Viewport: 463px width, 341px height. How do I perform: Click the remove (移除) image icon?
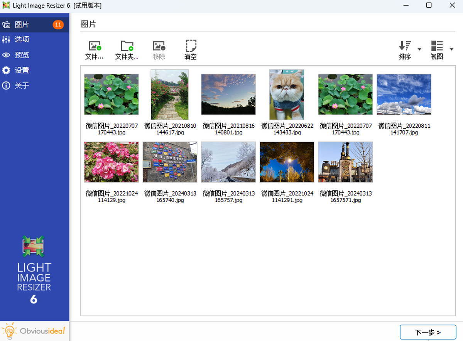[x=159, y=46]
